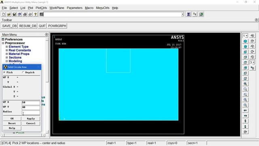Screen dimensions: 259x146
Task: Collapse the Toolbar panel button
Action: point(256,20)
